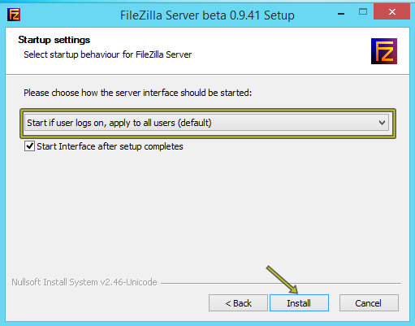Click the 'Please choose how the server interface' label
The height and width of the screenshot is (326, 415).
(x=137, y=93)
